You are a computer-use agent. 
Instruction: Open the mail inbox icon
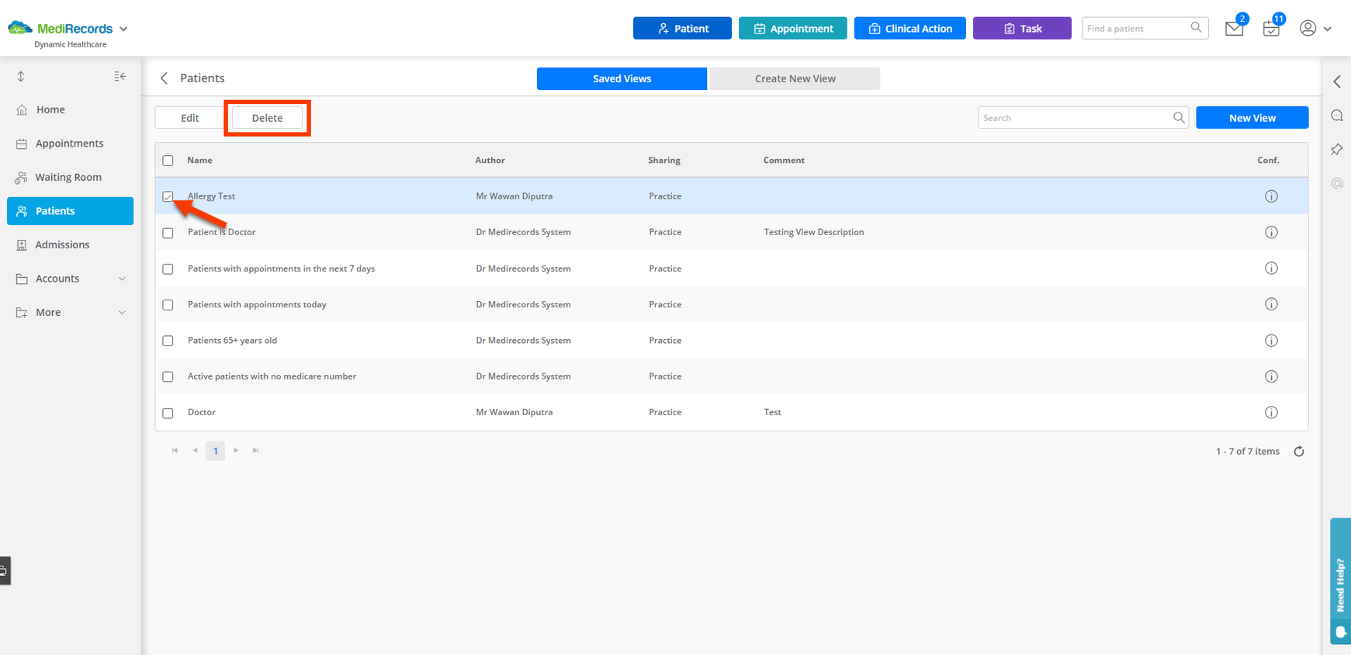coord(1234,29)
